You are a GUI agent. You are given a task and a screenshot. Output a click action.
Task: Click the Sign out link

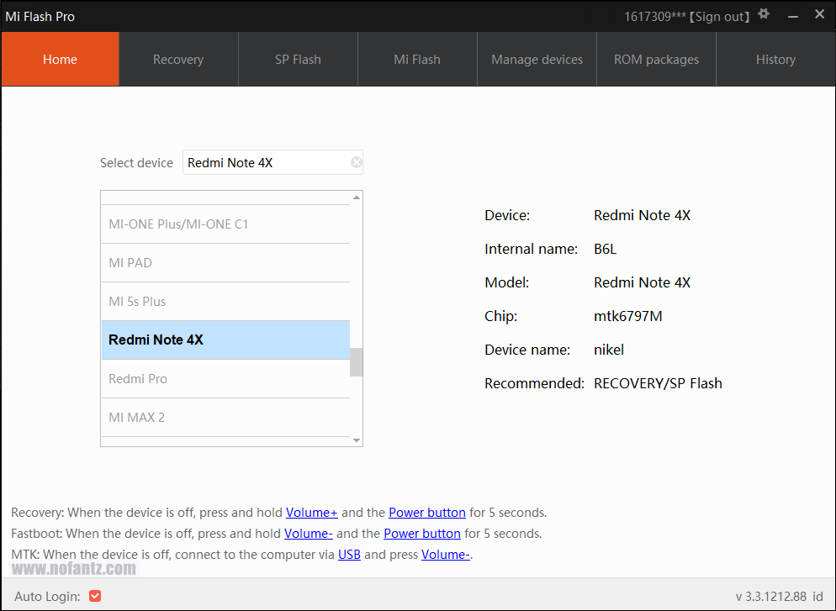pyautogui.click(x=720, y=17)
